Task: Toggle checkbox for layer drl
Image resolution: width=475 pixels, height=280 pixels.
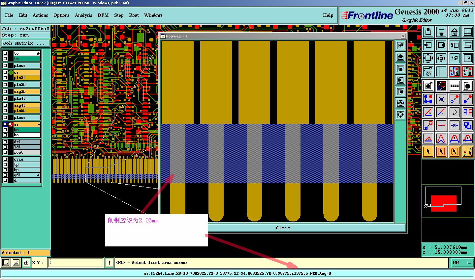Action: tap(5, 142)
